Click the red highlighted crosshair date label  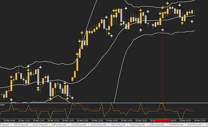[162, 121]
